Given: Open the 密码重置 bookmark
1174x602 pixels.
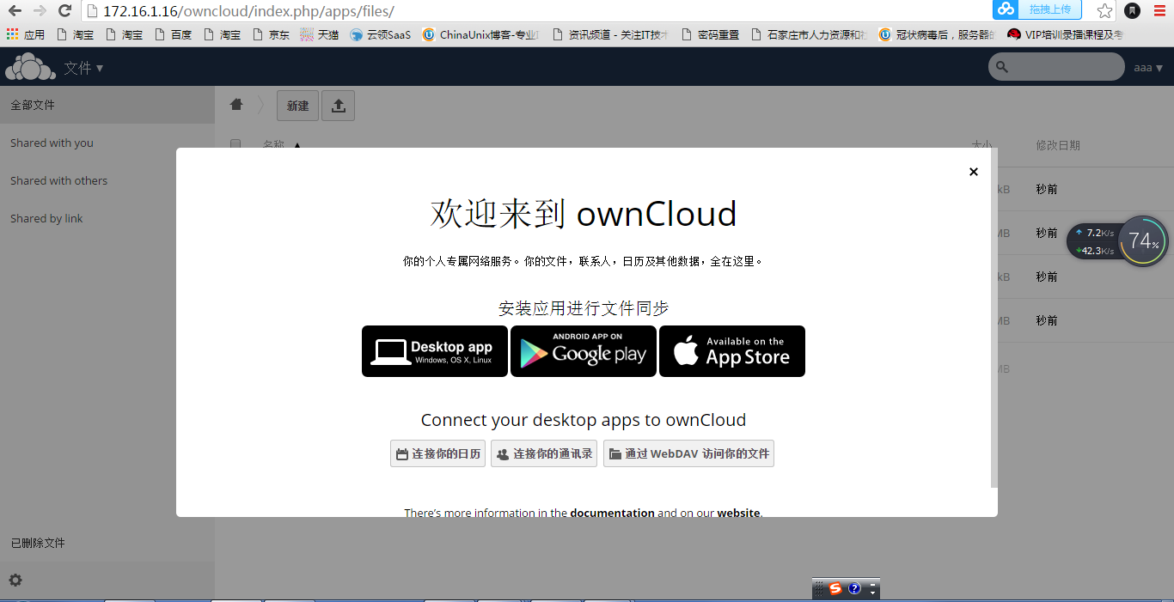Looking at the screenshot, I should point(710,35).
